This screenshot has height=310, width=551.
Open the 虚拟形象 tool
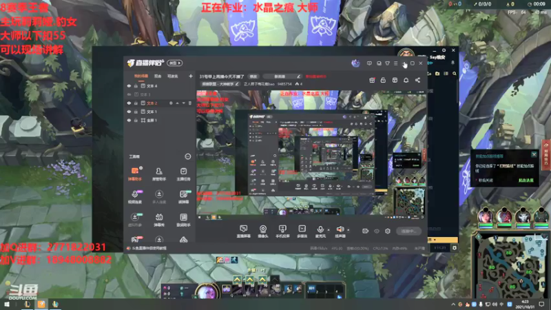tap(135, 220)
